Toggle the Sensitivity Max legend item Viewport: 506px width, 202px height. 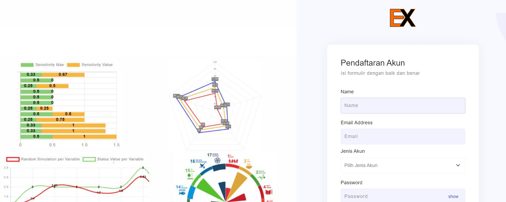pos(42,65)
